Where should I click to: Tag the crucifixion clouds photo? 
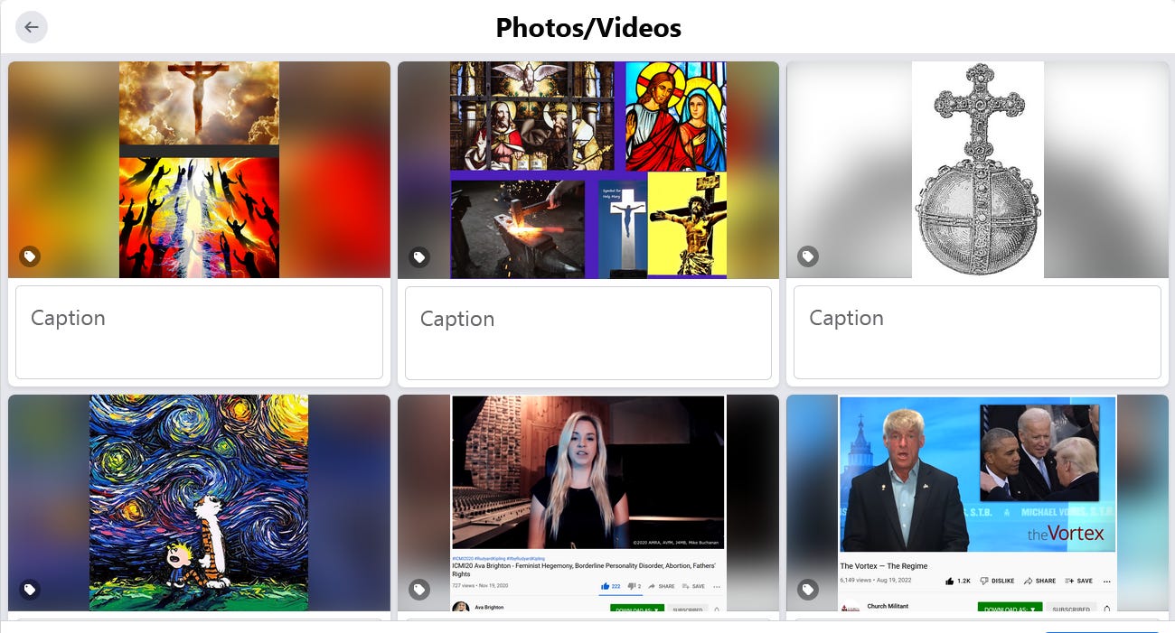coord(30,257)
